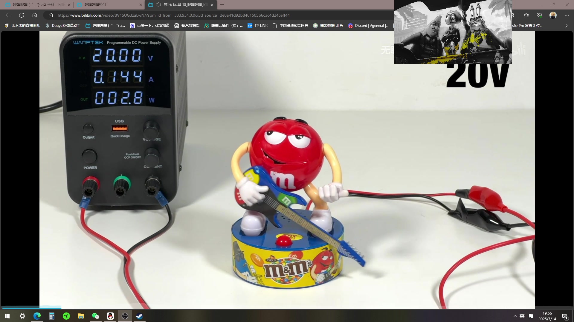This screenshot has width=574, height=322.
Task: Open the green round app in taskbar
Action: pyautogui.click(x=66, y=316)
